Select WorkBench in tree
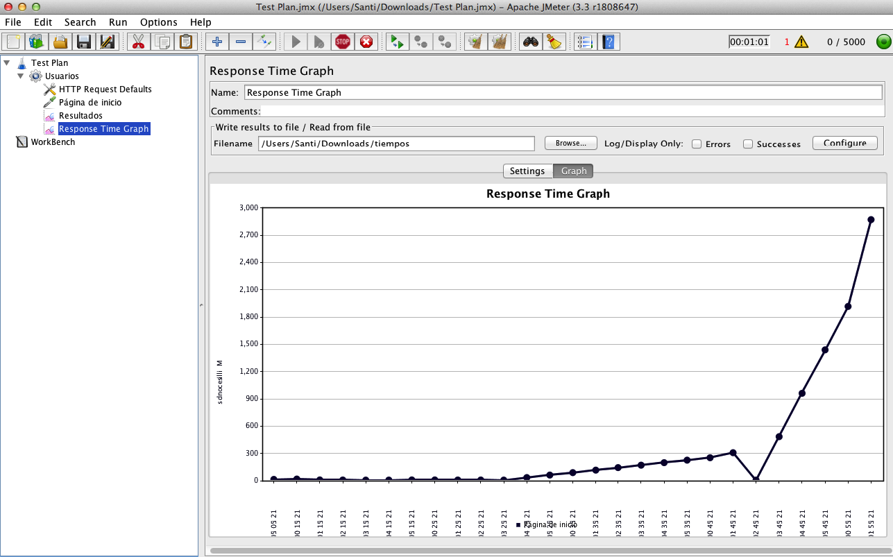Image resolution: width=893 pixels, height=557 pixels. click(53, 142)
